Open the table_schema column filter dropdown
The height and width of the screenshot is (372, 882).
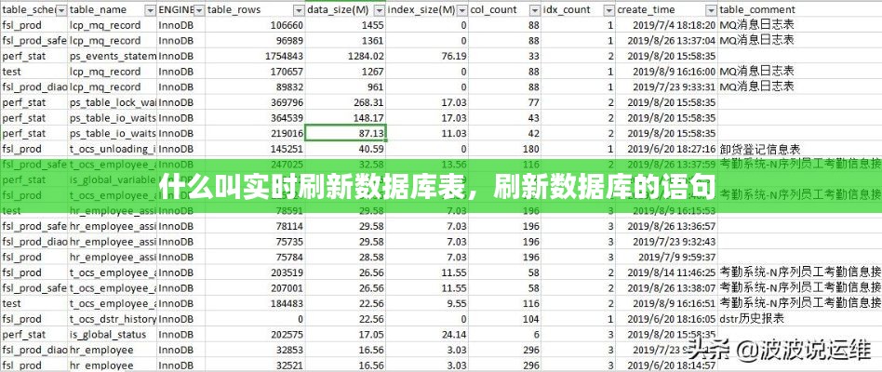click(60, 9)
